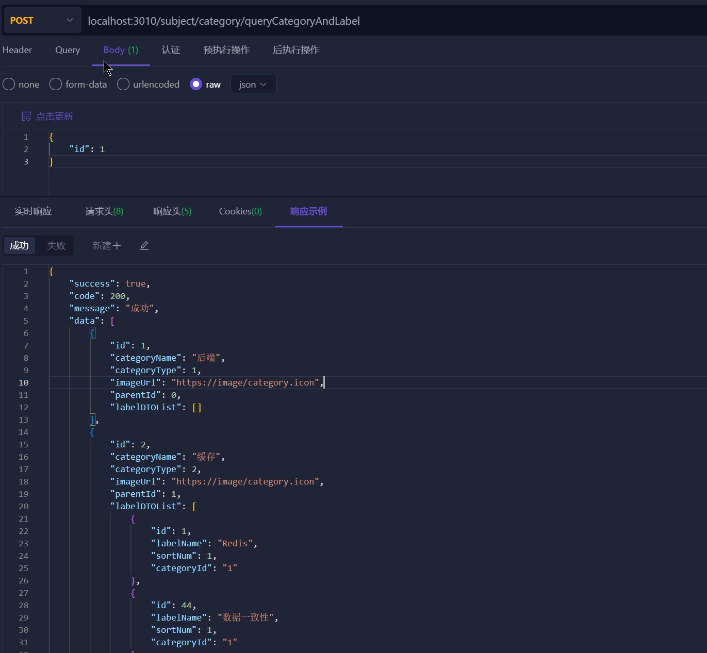The image size is (707, 653).
Task: Open the 认证 tab
Action: pyautogui.click(x=171, y=50)
